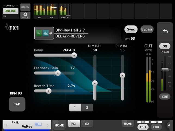This screenshot has width=175, height=131.
Task: Click the BPM 93 readout below Sync
Action: pos(130,39)
